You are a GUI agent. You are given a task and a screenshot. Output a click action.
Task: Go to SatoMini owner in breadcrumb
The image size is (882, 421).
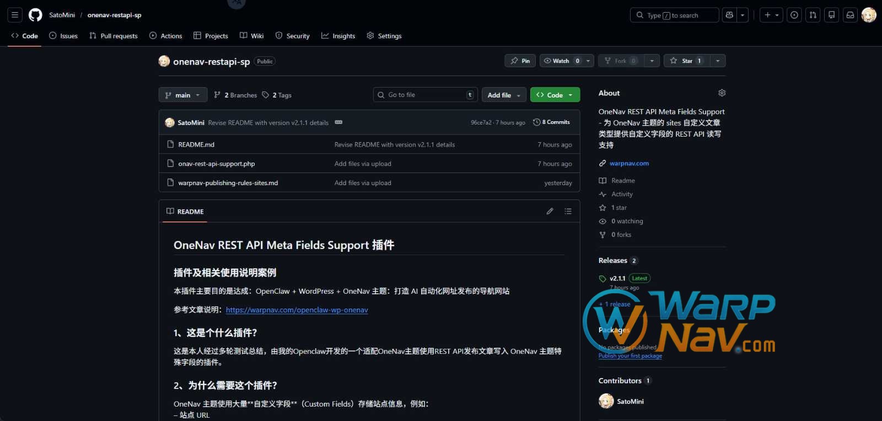[x=62, y=15]
